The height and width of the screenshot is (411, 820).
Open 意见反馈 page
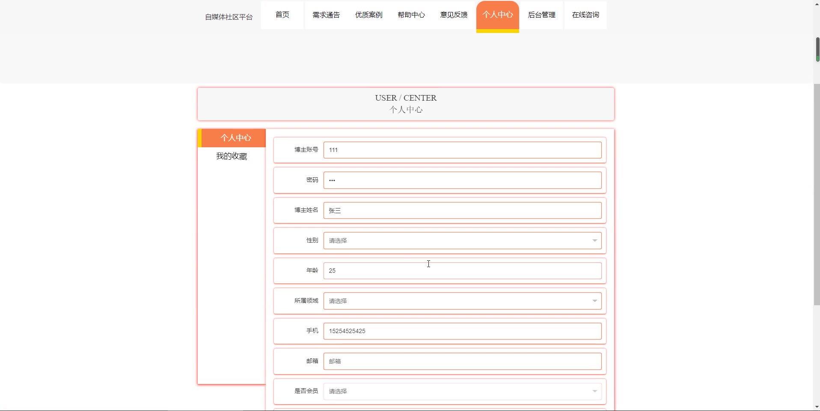(454, 15)
